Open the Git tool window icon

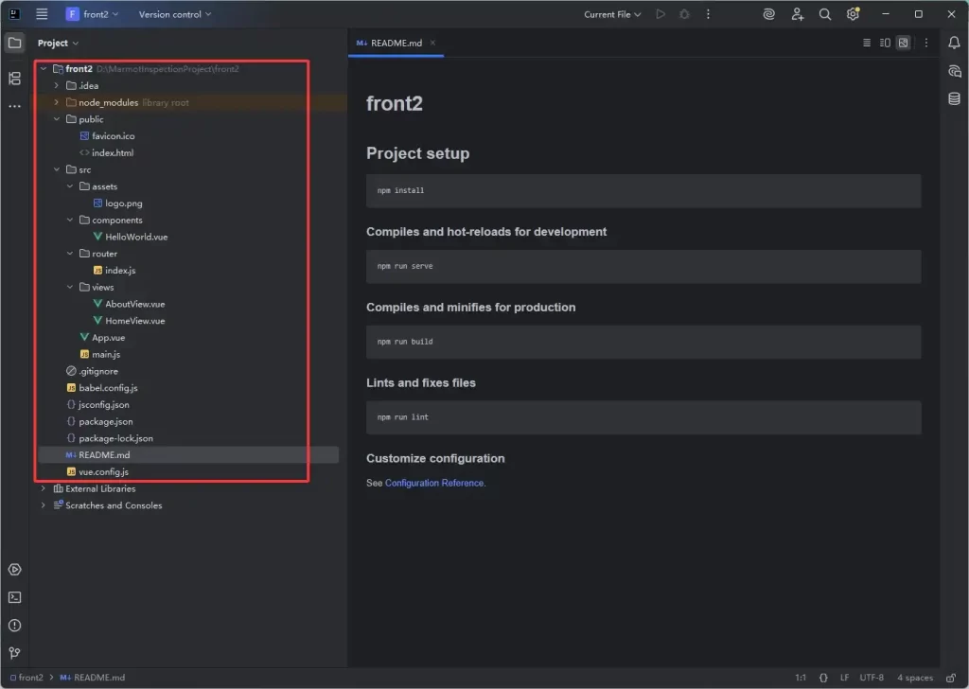14,653
